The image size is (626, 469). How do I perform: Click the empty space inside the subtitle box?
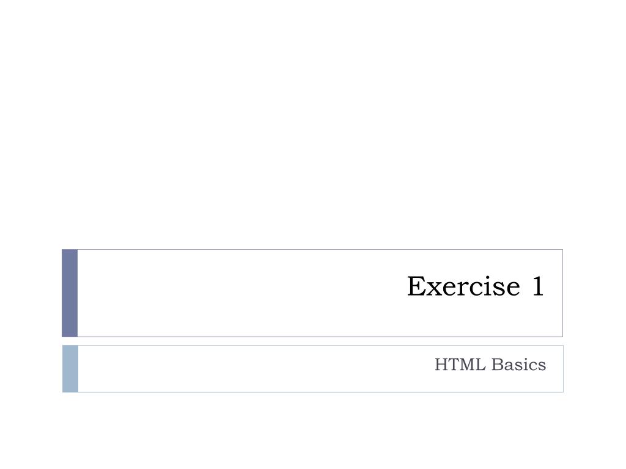click(x=256, y=369)
